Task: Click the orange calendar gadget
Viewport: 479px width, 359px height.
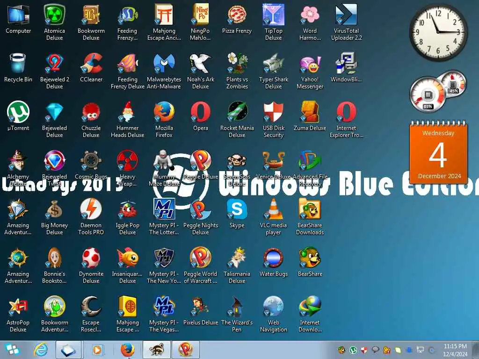Action: [x=438, y=152]
